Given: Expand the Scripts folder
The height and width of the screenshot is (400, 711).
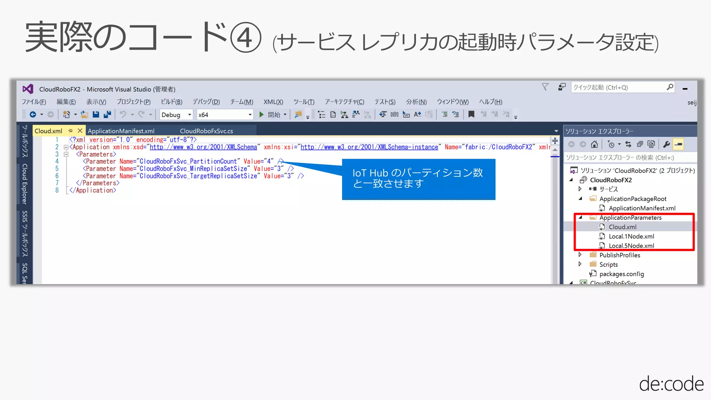Looking at the screenshot, I should click(x=580, y=264).
